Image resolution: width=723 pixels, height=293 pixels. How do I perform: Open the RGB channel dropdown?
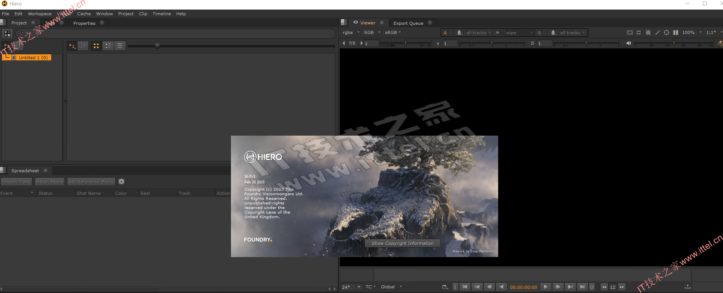pyautogui.click(x=372, y=32)
